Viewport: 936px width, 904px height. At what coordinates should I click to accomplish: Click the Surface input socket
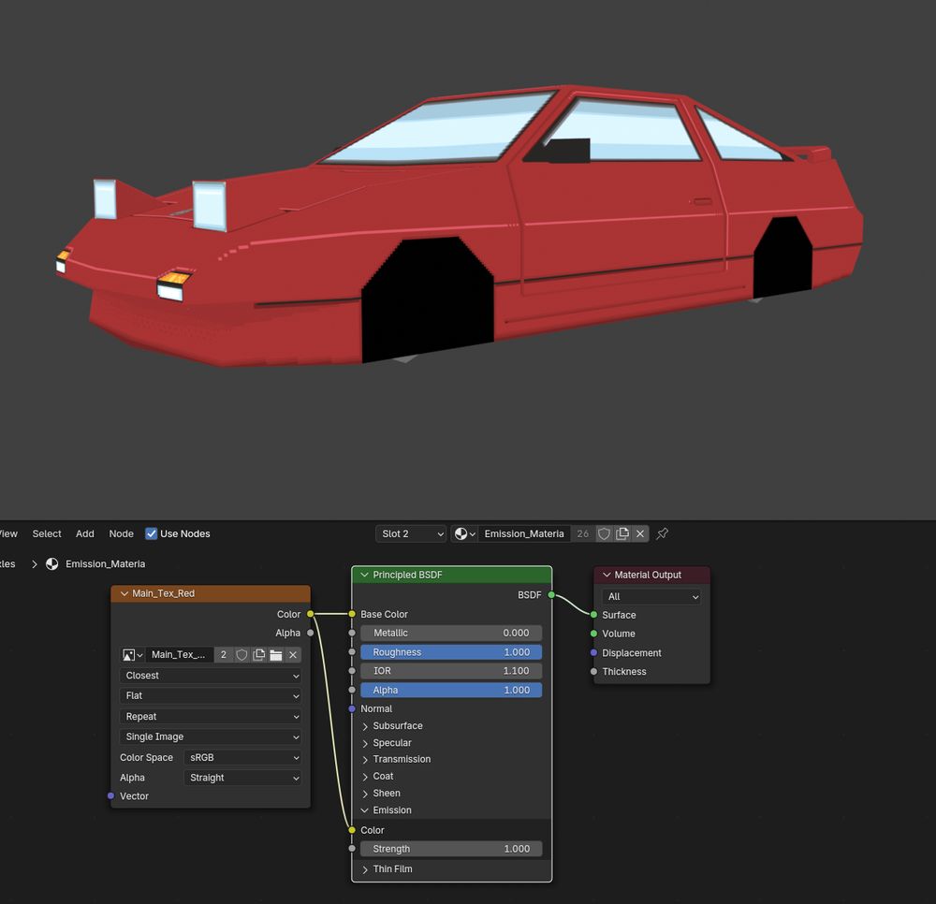click(x=594, y=615)
